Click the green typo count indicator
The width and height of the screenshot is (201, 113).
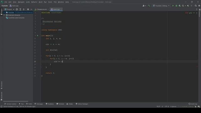(191, 13)
